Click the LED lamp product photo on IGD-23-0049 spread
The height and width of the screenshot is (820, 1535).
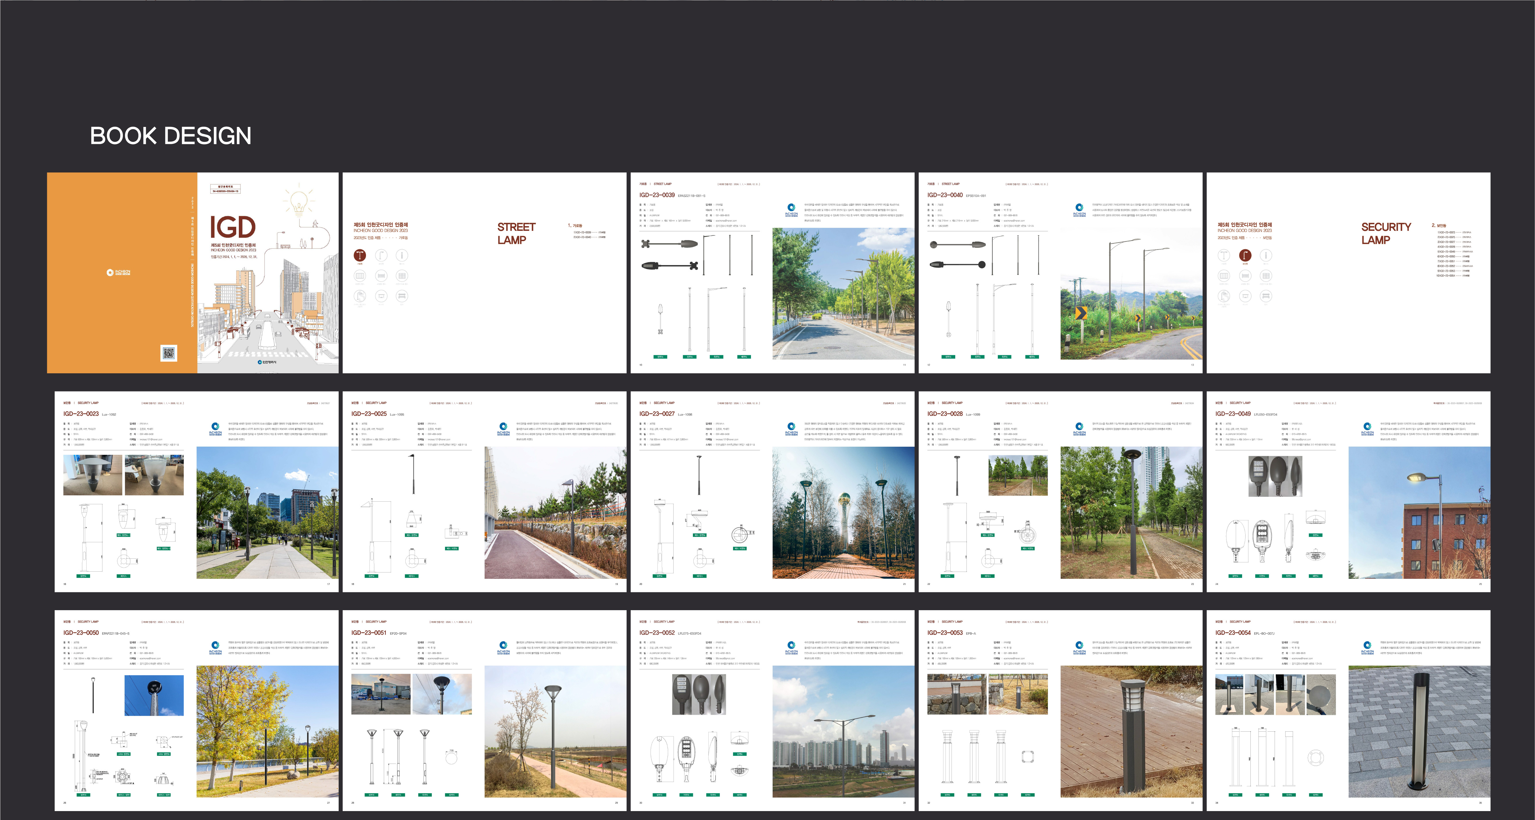(x=1275, y=476)
